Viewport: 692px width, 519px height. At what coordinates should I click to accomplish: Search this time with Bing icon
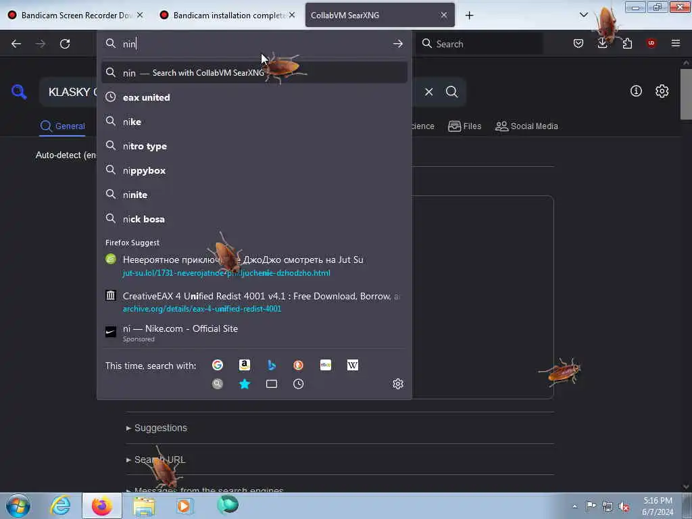[x=272, y=365]
